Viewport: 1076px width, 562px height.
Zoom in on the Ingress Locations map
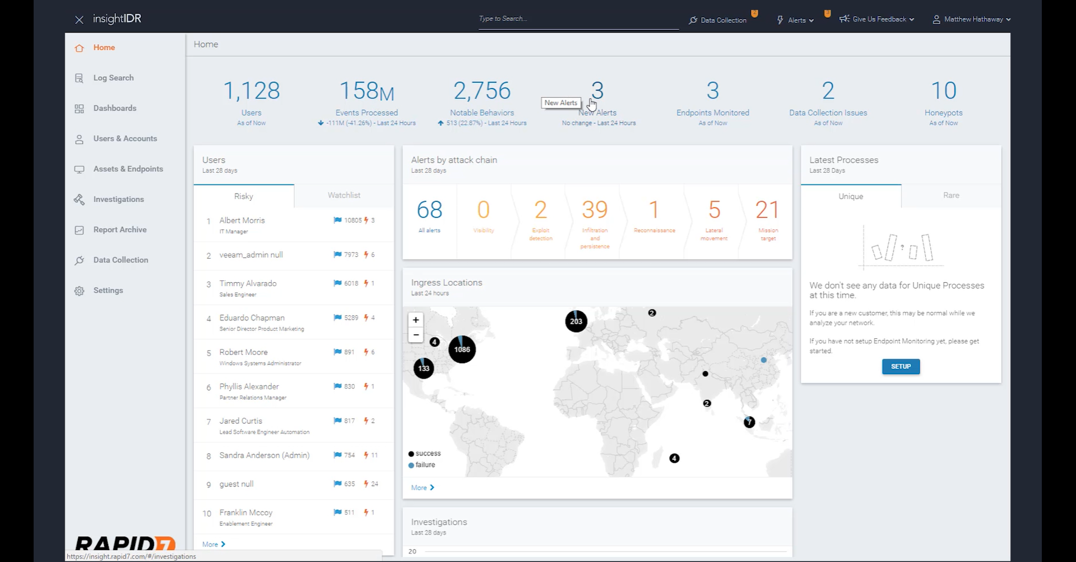pyautogui.click(x=416, y=320)
